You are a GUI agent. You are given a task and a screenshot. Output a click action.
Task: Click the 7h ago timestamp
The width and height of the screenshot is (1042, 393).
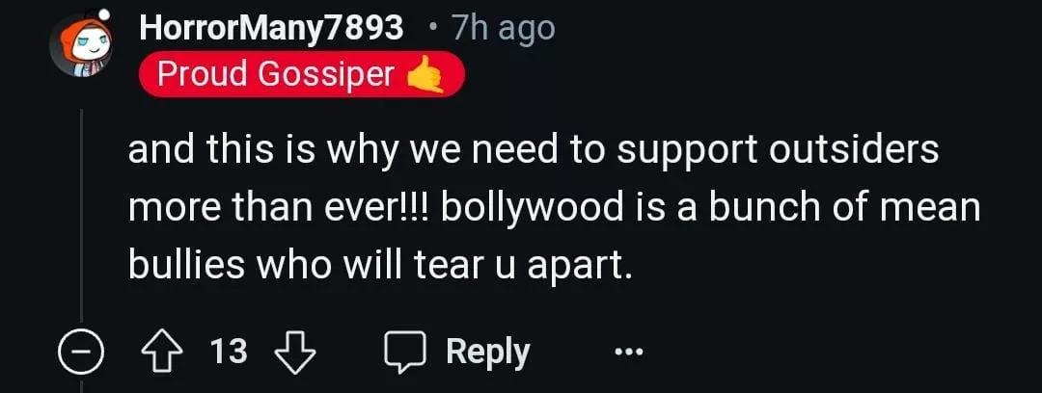tap(503, 29)
